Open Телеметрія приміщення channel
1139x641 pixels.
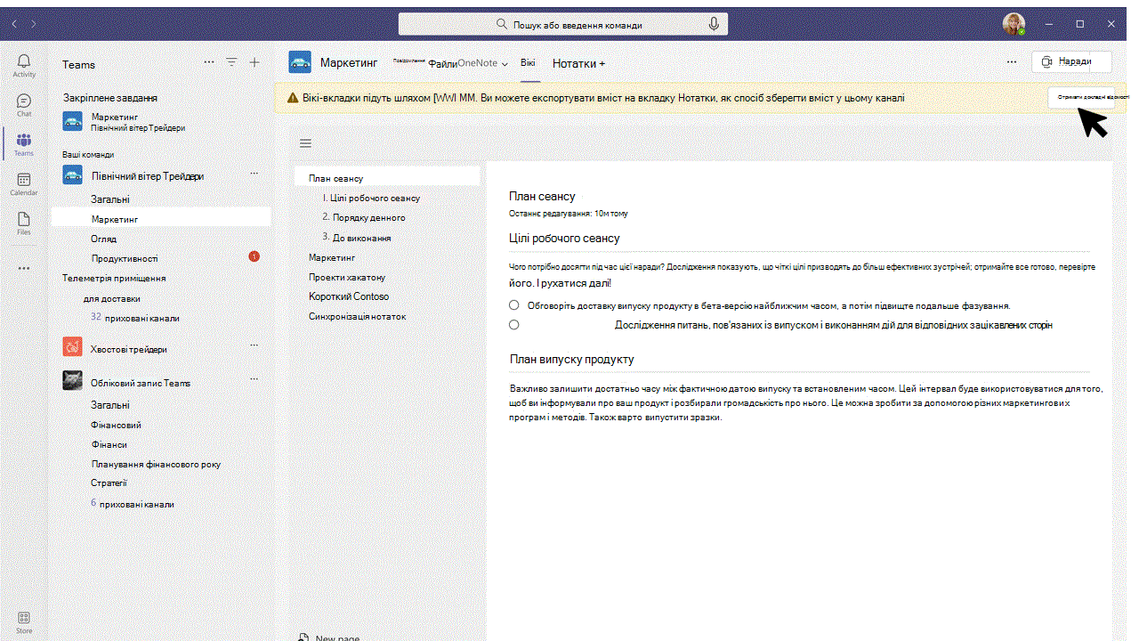coord(114,278)
